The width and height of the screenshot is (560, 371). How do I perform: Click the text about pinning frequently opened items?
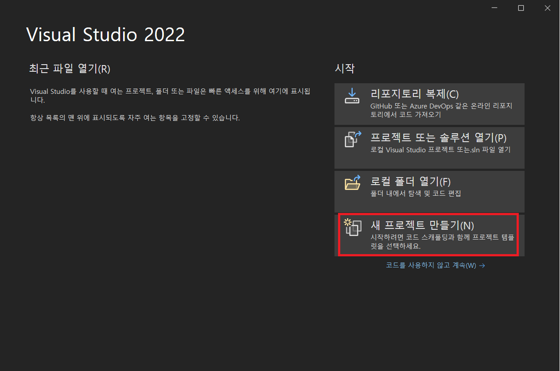tap(135, 118)
